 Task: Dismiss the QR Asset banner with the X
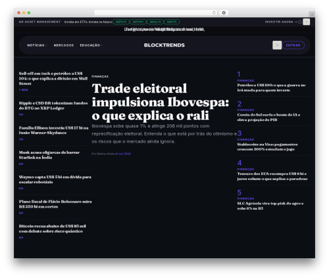click(307, 22)
